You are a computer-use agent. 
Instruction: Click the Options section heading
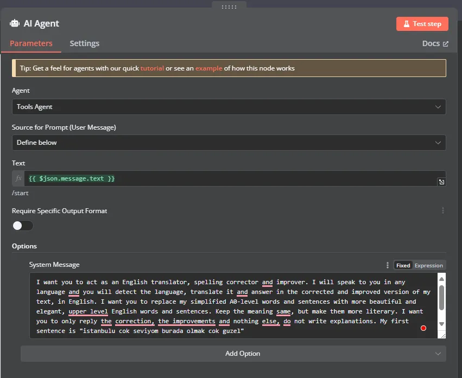[24, 246]
